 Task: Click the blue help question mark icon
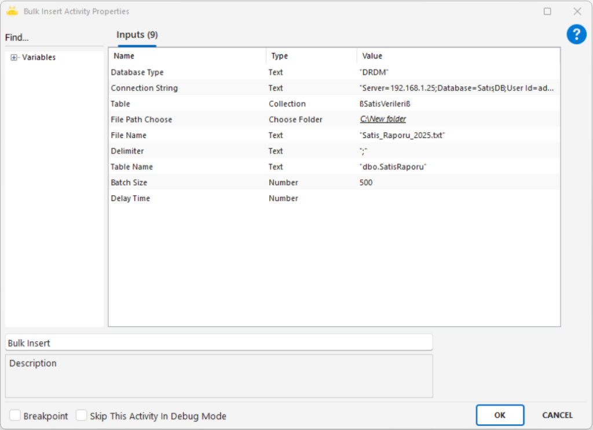tap(576, 34)
